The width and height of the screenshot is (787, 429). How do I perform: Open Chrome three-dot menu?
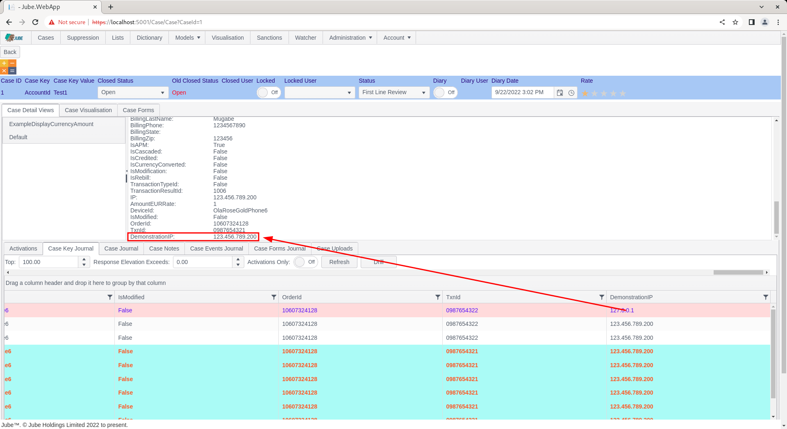[778, 22]
